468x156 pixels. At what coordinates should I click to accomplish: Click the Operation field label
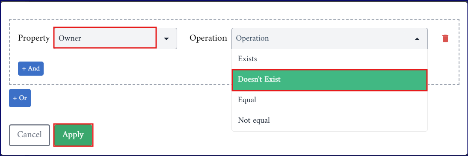[x=208, y=38]
